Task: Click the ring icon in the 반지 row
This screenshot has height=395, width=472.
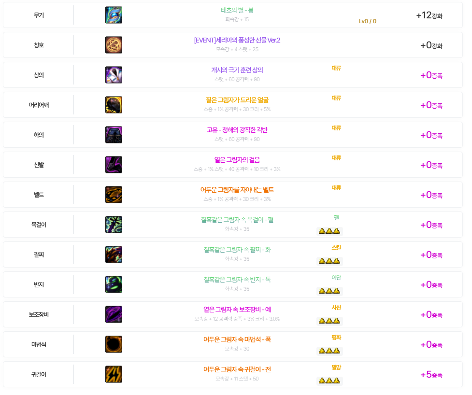Action: [114, 284]
